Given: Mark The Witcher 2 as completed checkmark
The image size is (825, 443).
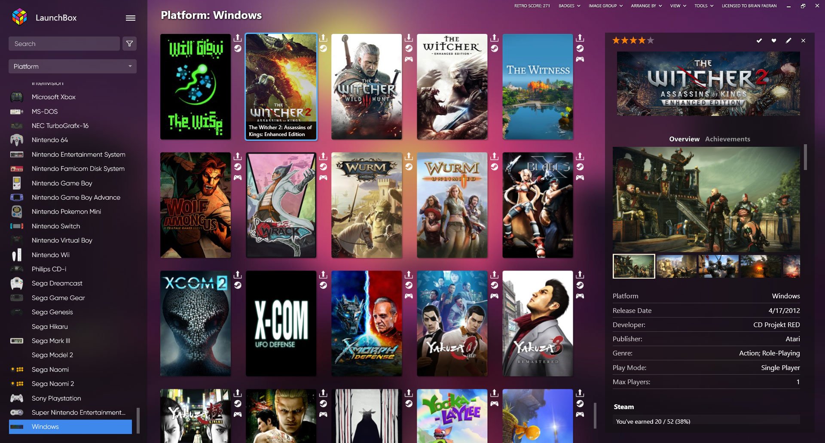Looking at the screenshot, I should pyautogui.click(x=759, y=40).
